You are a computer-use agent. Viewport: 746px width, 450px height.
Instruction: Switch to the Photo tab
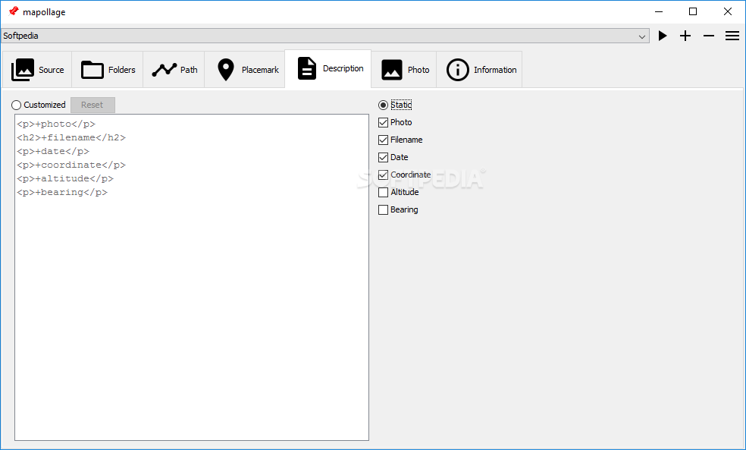click(x=404, y=70)
